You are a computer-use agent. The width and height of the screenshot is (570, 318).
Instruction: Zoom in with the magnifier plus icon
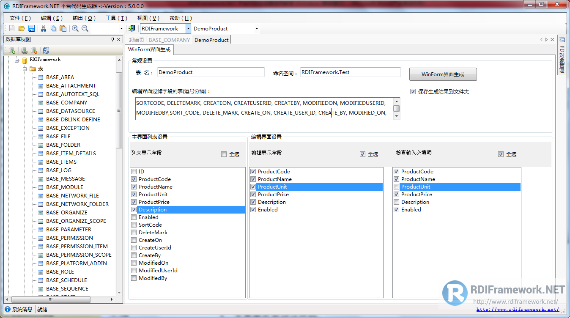75,28
